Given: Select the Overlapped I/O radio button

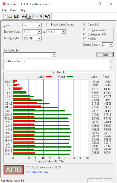Looking at the screenshot, I should tap(85, 34).
